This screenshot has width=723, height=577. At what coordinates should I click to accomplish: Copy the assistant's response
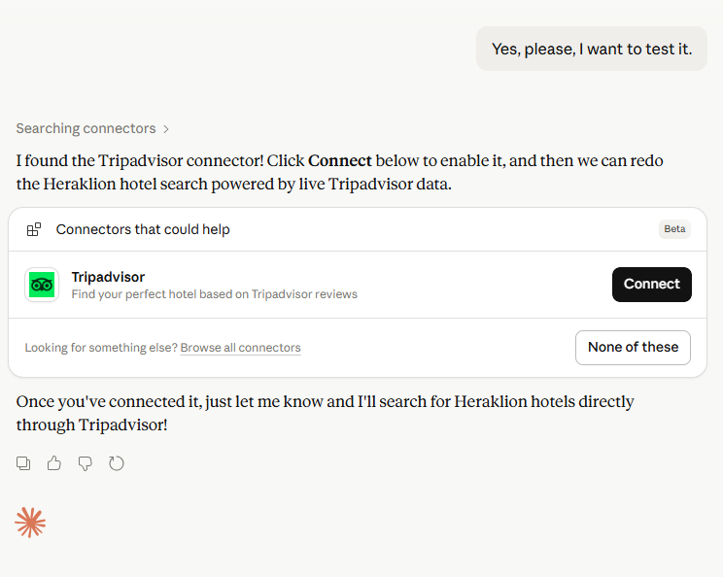click(x=23, y=463)
